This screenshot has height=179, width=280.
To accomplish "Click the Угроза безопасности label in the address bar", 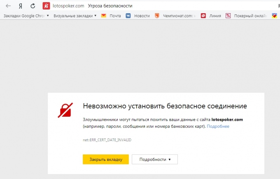I will pyautogui.click(x=110, y=6).
